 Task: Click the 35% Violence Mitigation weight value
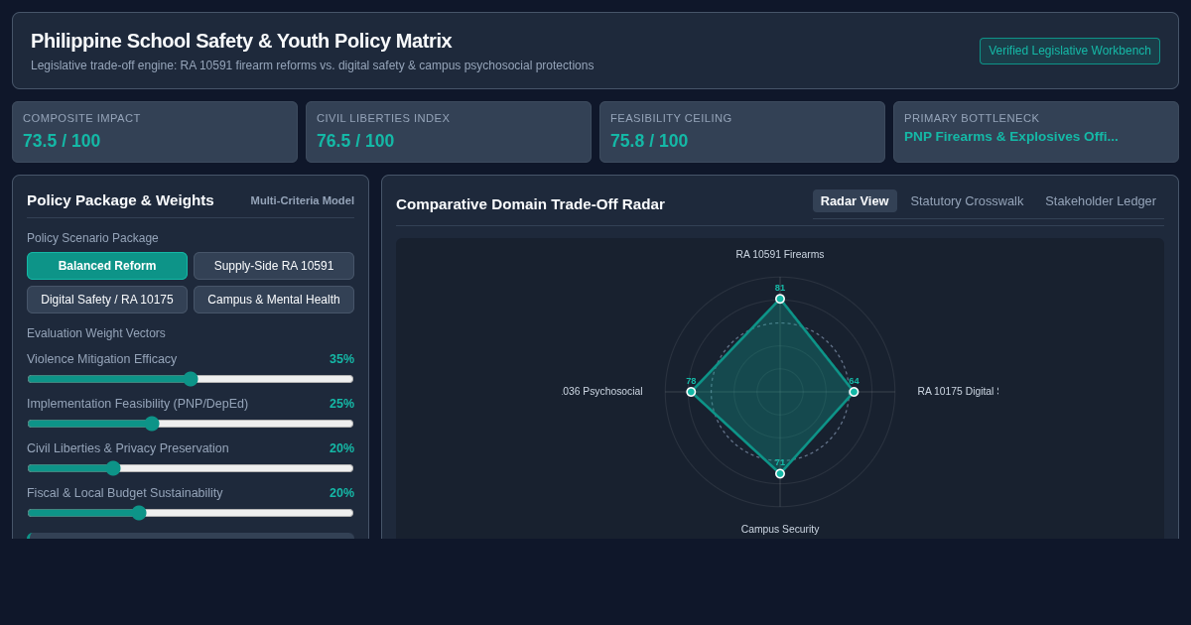pyautogui.click(x=341, y=359)
